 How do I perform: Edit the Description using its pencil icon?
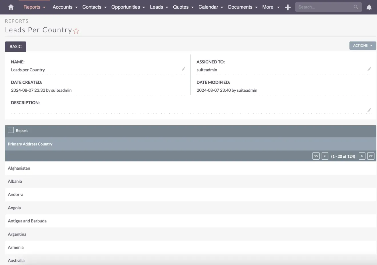pyautogui.click(x=369, y=110)
